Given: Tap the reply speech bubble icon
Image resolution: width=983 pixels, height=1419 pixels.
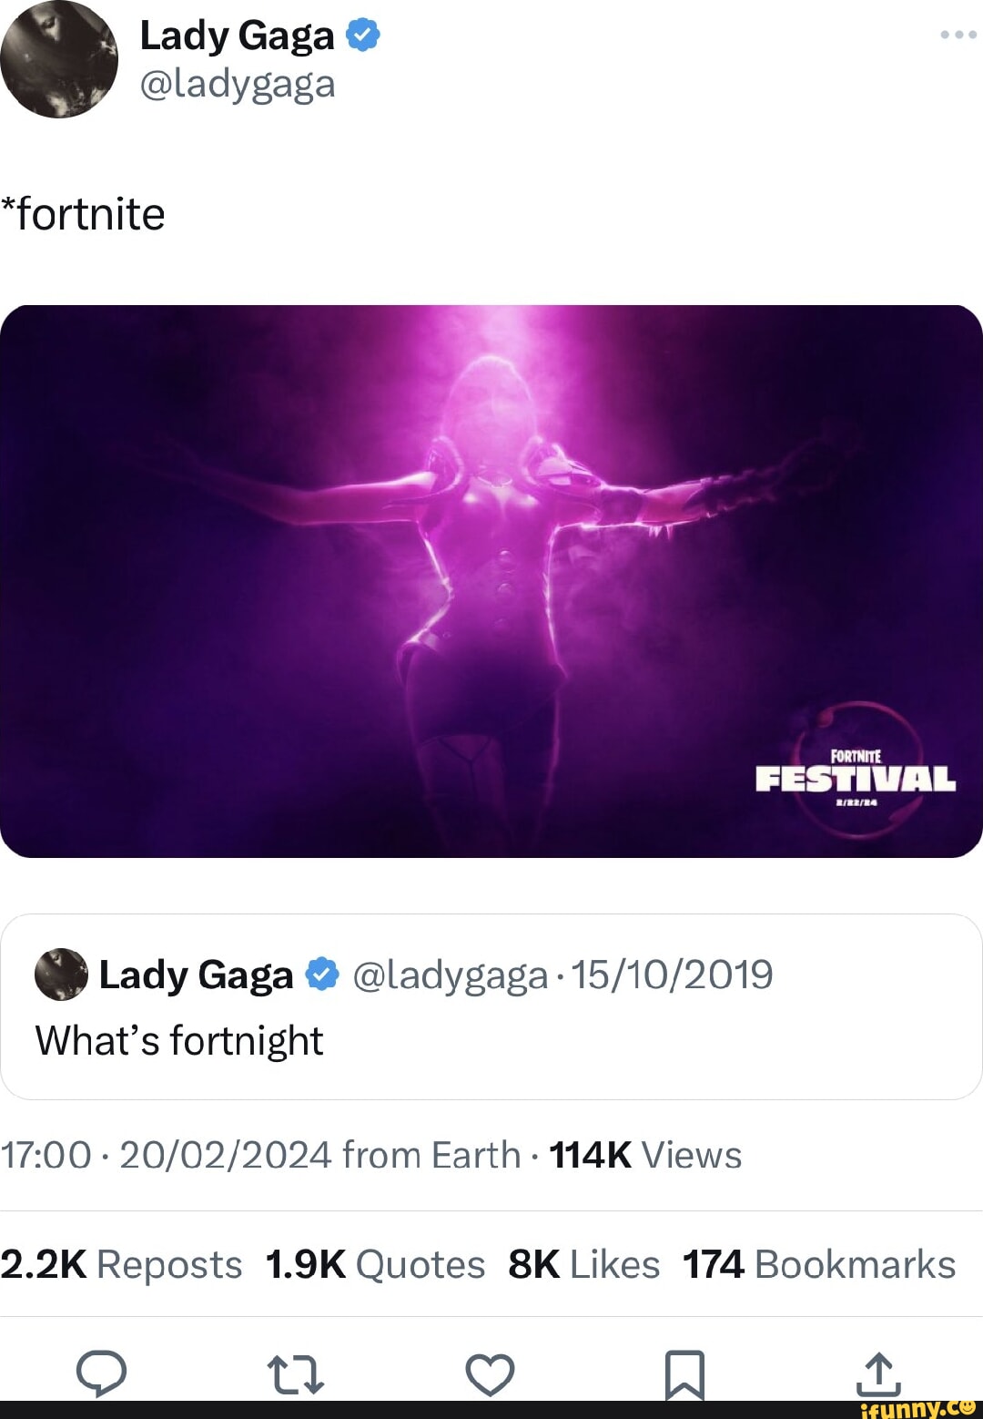Looking at the screenshot, I should [x=101, y=1373].
